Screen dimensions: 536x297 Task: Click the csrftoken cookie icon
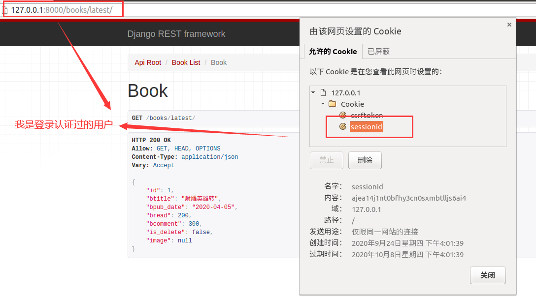click(343, 115)
